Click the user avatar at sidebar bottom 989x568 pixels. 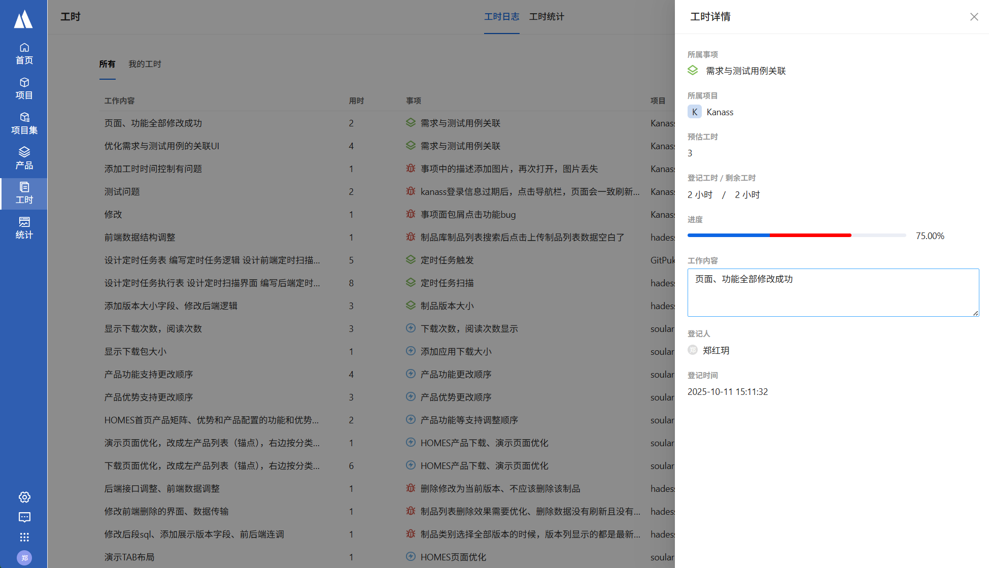tap(24, 557)
